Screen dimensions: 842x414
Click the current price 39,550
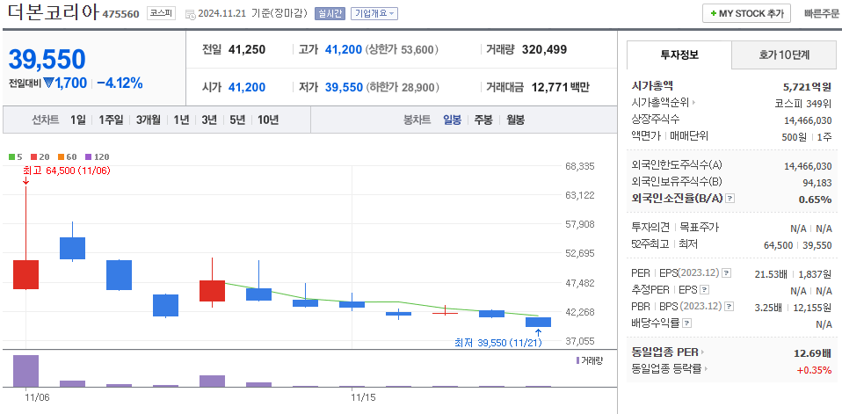pos(47,59)
